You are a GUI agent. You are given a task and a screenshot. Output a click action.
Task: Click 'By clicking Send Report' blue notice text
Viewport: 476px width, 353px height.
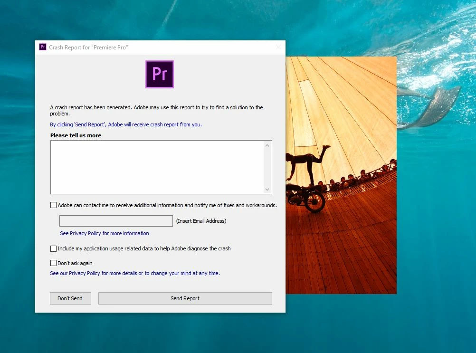[126, 124]
